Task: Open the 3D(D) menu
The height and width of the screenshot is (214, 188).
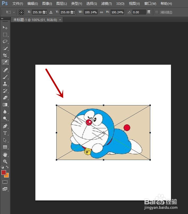Action: coord(120,3)
